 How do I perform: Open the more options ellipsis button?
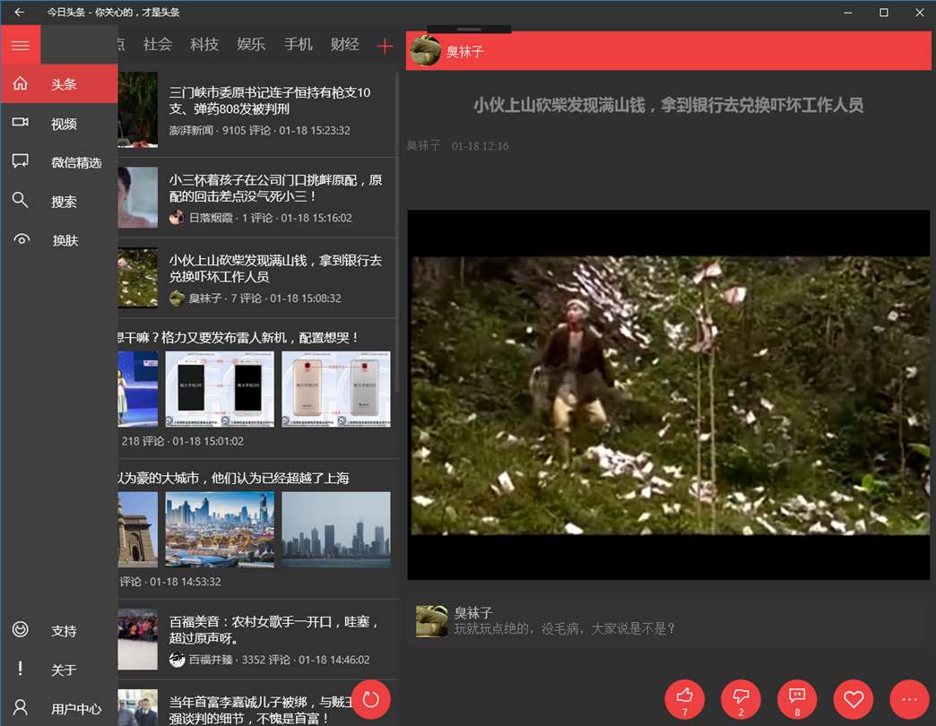coord(910,699)
